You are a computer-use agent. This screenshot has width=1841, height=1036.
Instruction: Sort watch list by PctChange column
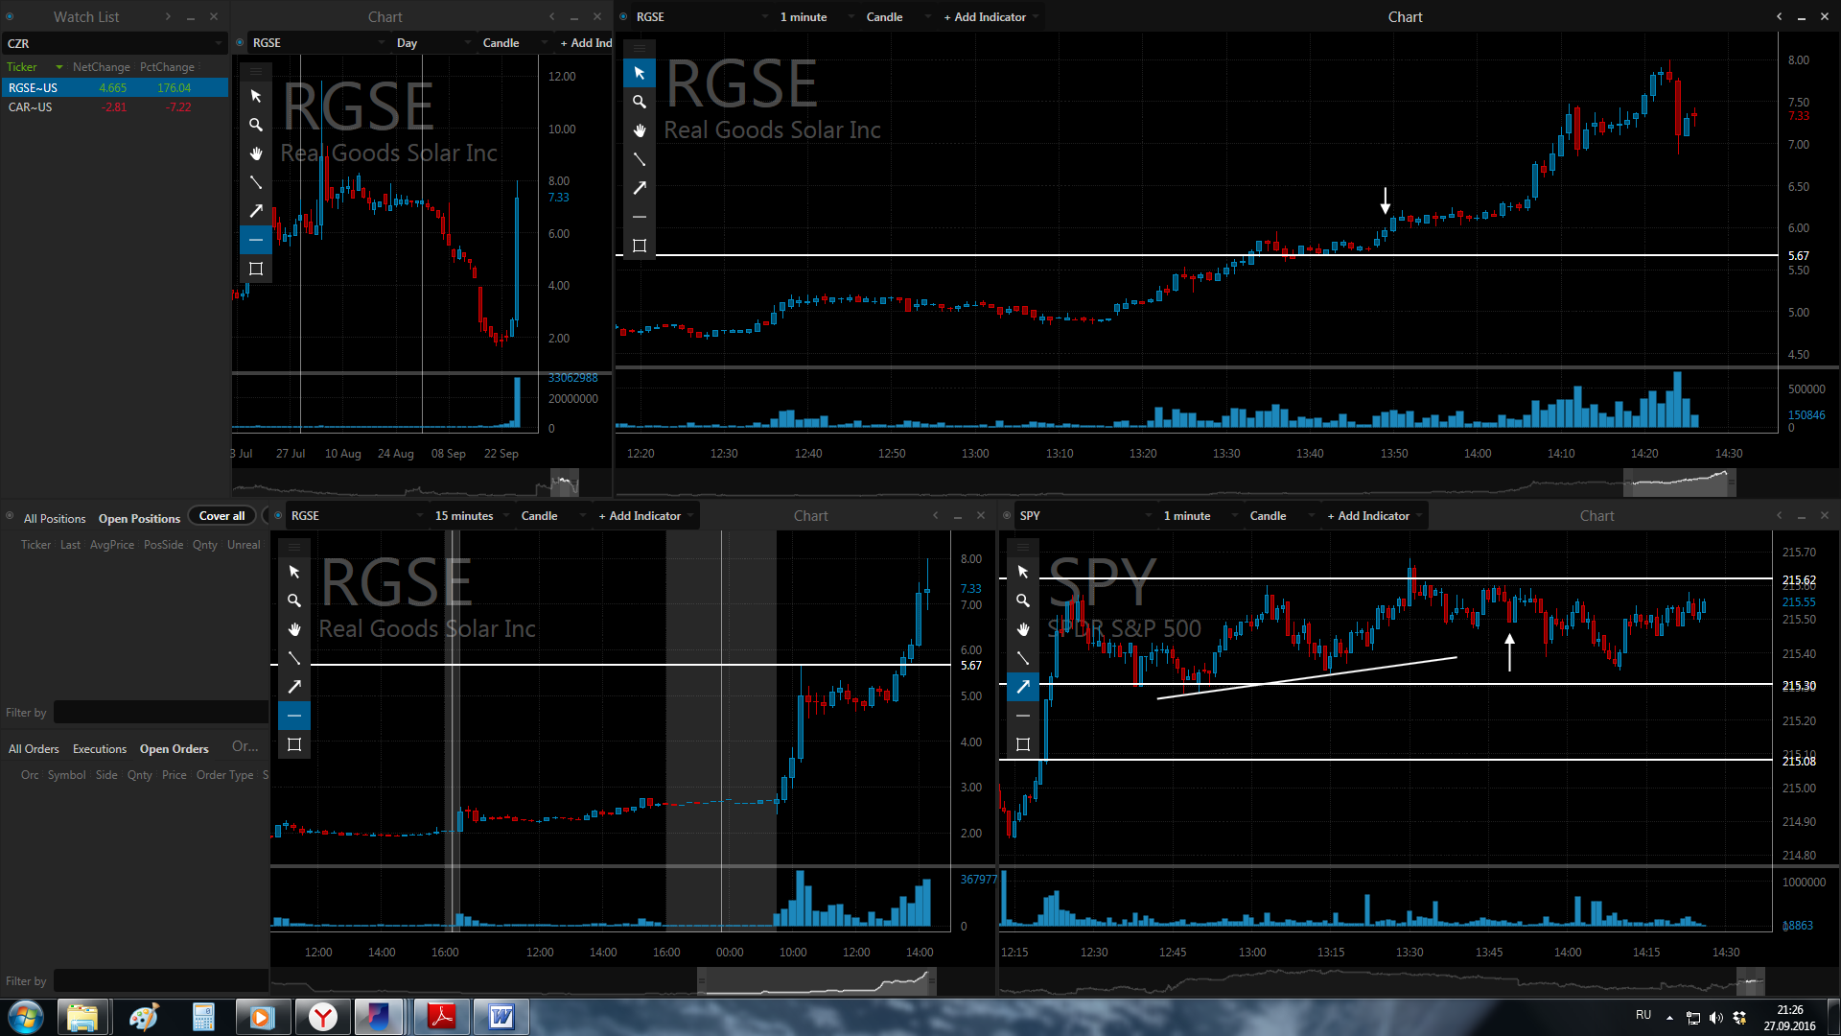coord(167,66)
